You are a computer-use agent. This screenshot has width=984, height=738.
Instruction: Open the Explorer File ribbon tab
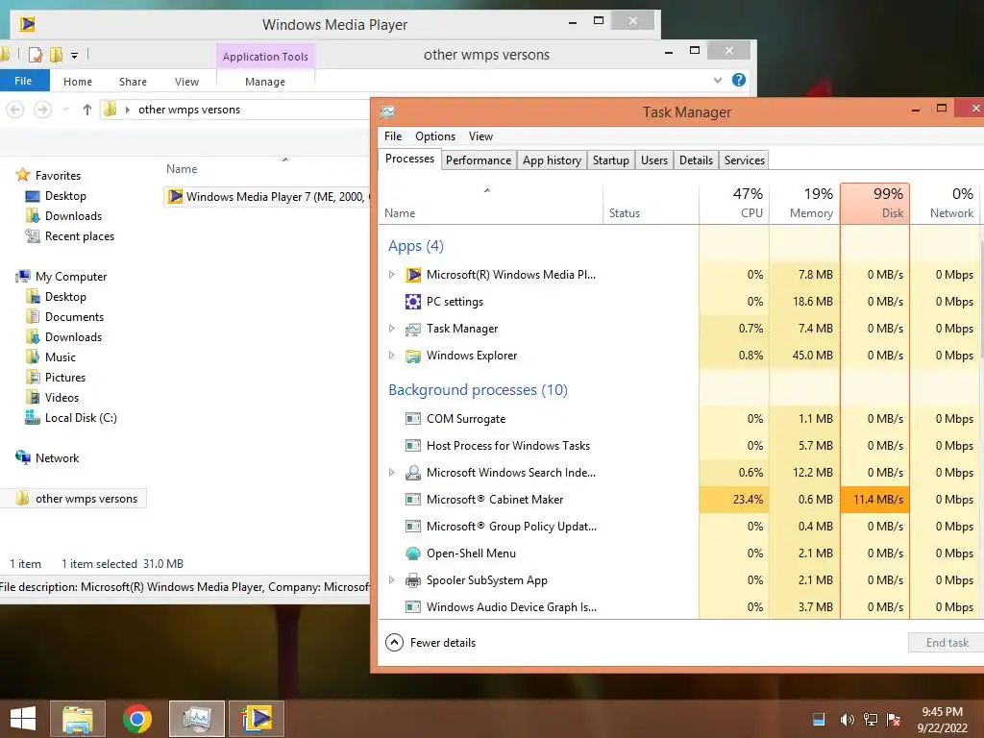[24, 81]
